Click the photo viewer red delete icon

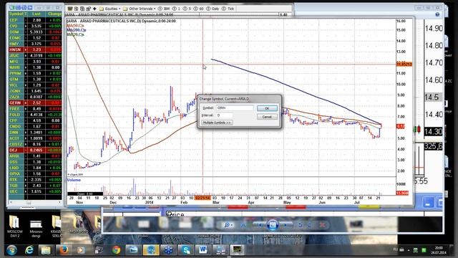coord(322,224)
